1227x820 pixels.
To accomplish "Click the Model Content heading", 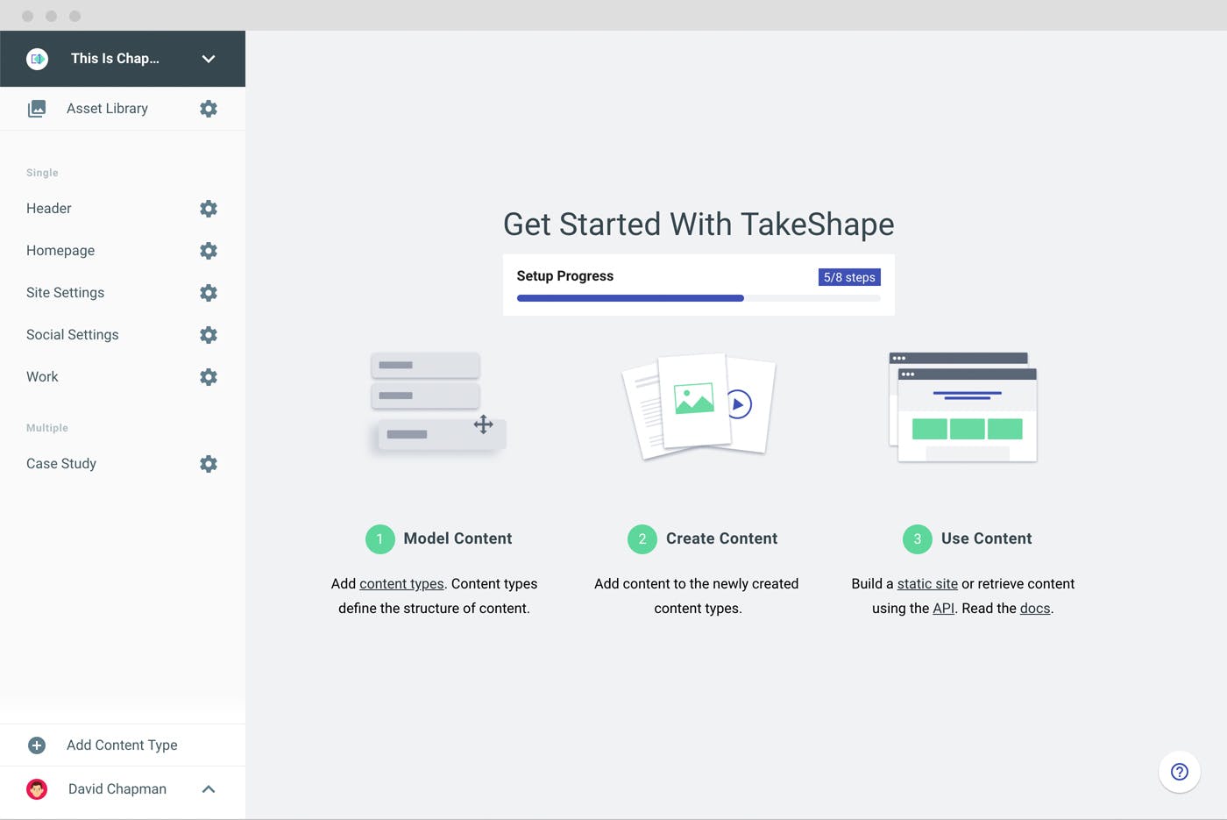I will pos(458,538).
